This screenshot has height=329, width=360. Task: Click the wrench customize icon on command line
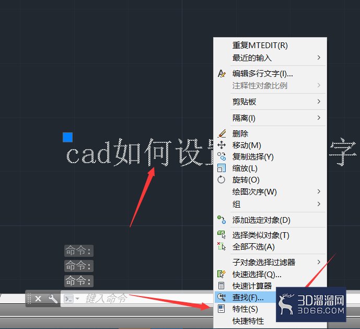pos(53,299)
